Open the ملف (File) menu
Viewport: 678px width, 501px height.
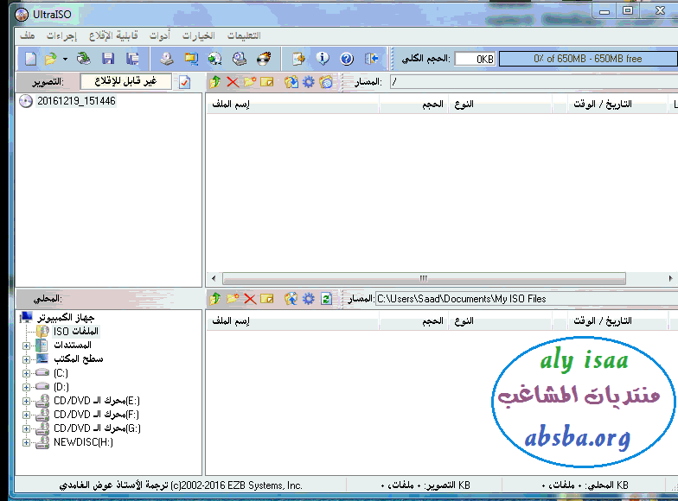(x=27, y=36)
